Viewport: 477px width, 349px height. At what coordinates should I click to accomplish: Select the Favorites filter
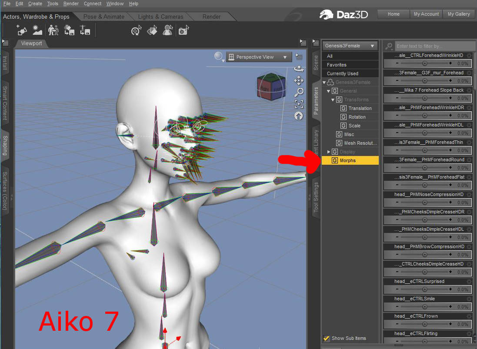pyautogui.click(x=350, y=65)
